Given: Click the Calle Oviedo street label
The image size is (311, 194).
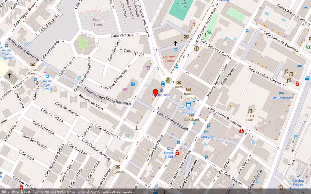Looking at the screenshot, I should [x=233, y=179].
